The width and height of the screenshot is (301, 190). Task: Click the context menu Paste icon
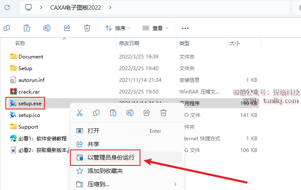[113, 113]
